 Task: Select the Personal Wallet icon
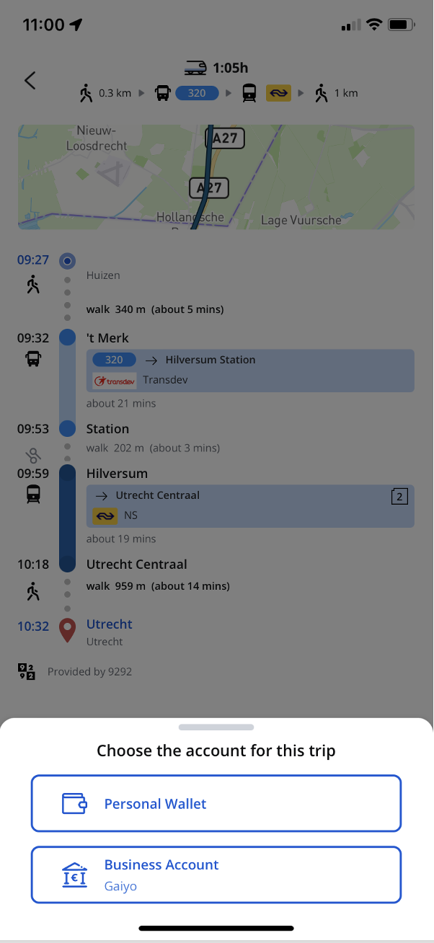pos(74,804)
